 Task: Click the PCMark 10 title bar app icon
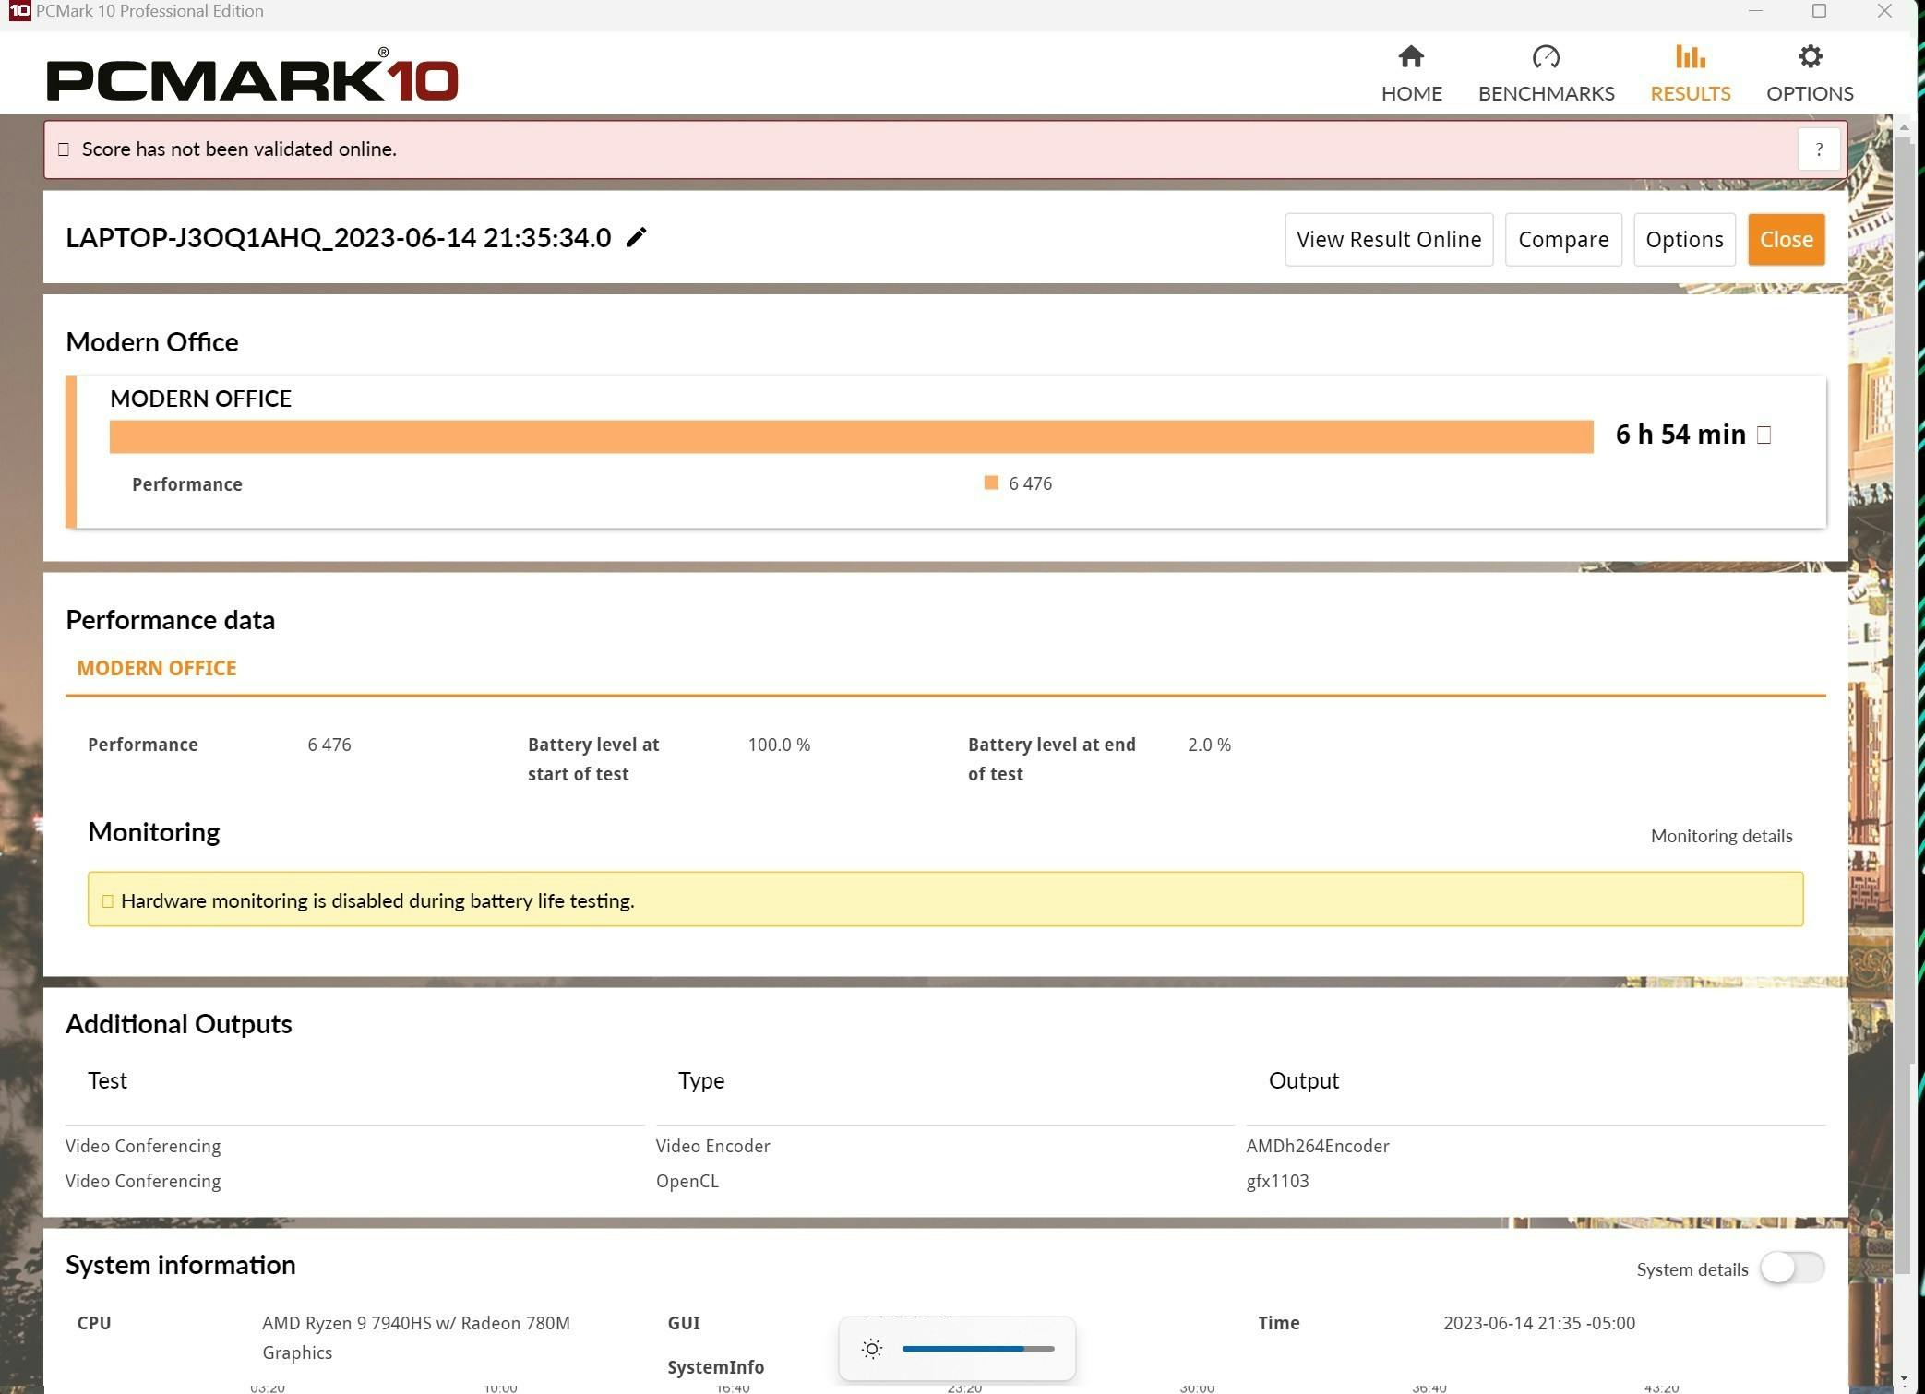click(19, 11)
